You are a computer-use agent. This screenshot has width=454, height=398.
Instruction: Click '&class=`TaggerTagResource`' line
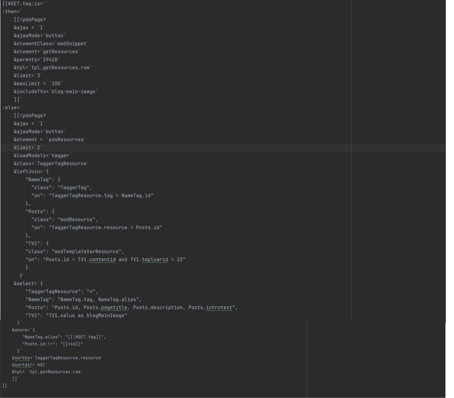coord(51,163)
